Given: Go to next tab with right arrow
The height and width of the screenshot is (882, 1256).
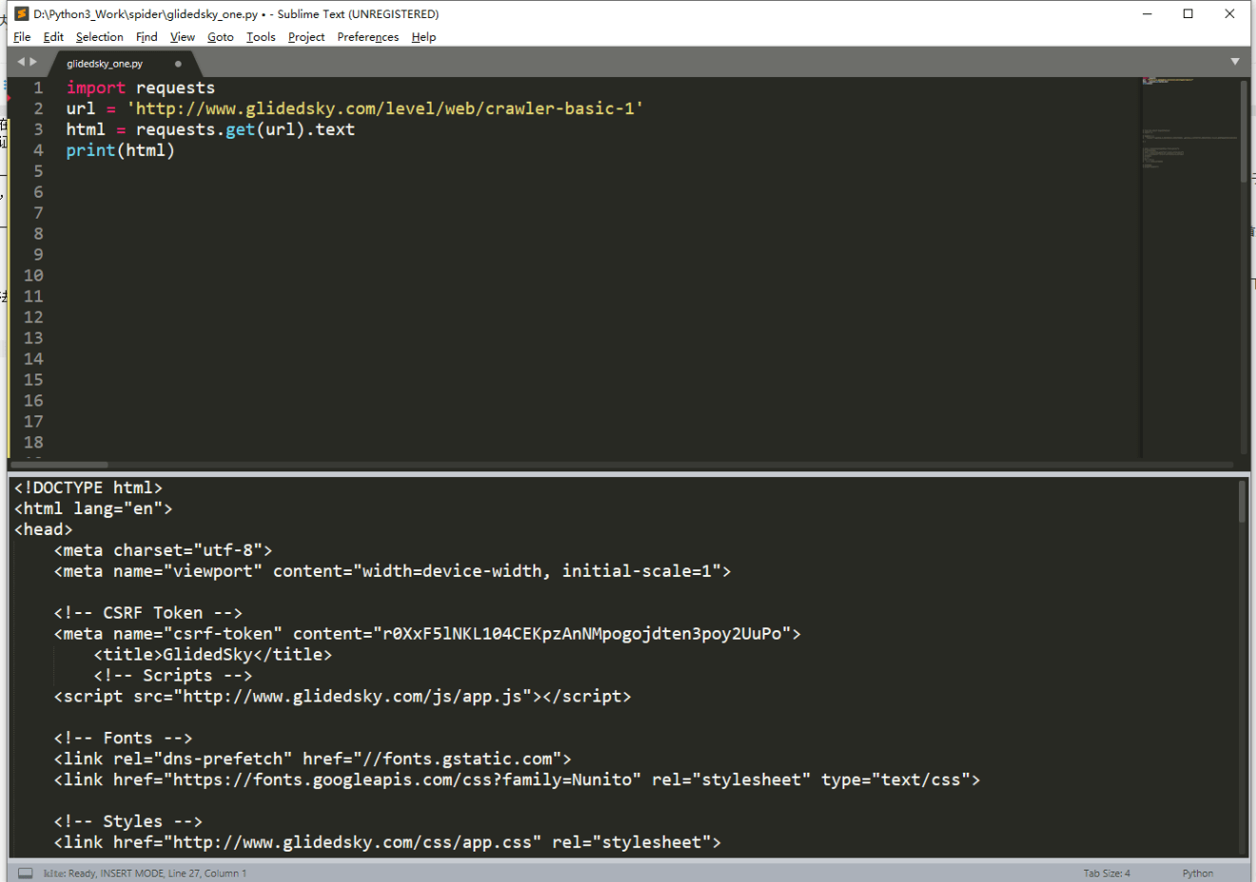Looking at the screenshot, I should [33, 62].
